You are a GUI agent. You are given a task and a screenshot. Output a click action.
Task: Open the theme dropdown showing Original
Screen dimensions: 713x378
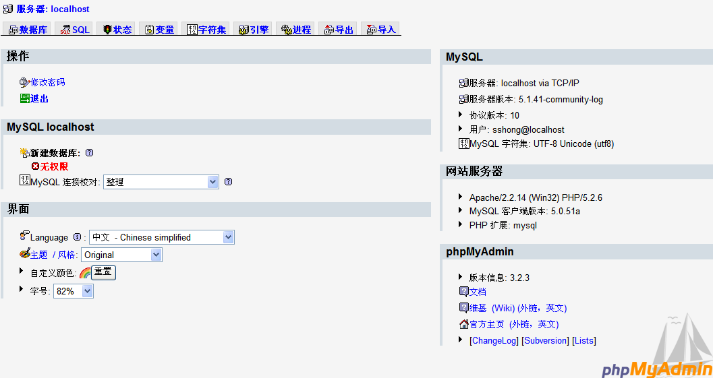point(122,255)
